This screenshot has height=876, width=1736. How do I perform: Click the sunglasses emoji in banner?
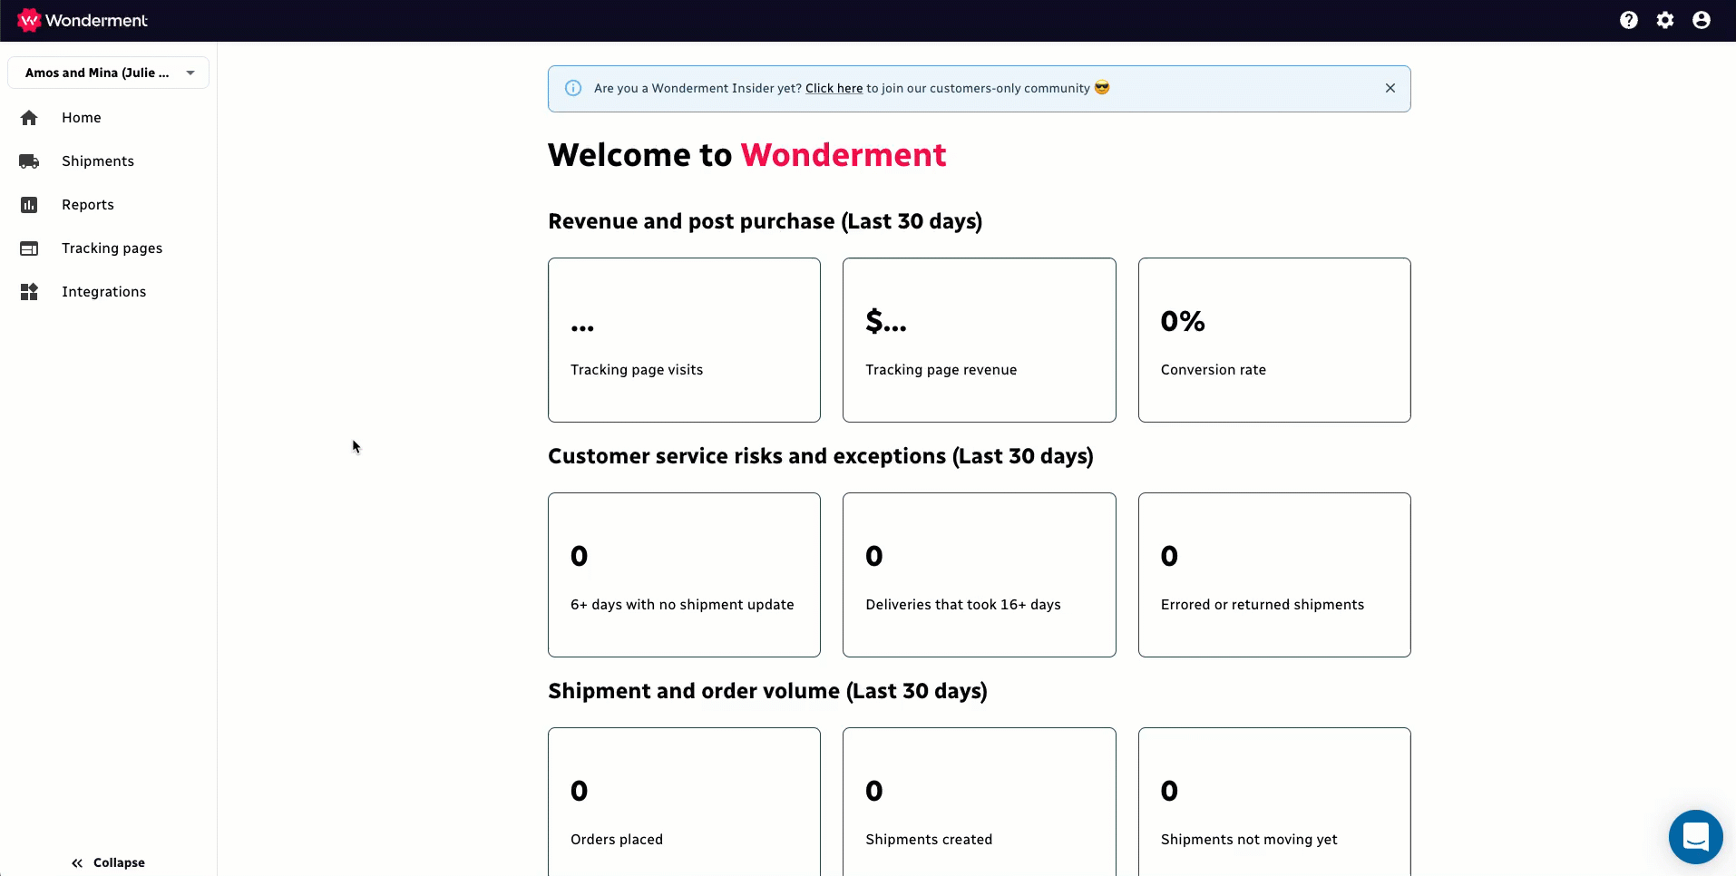[1102, 87]
